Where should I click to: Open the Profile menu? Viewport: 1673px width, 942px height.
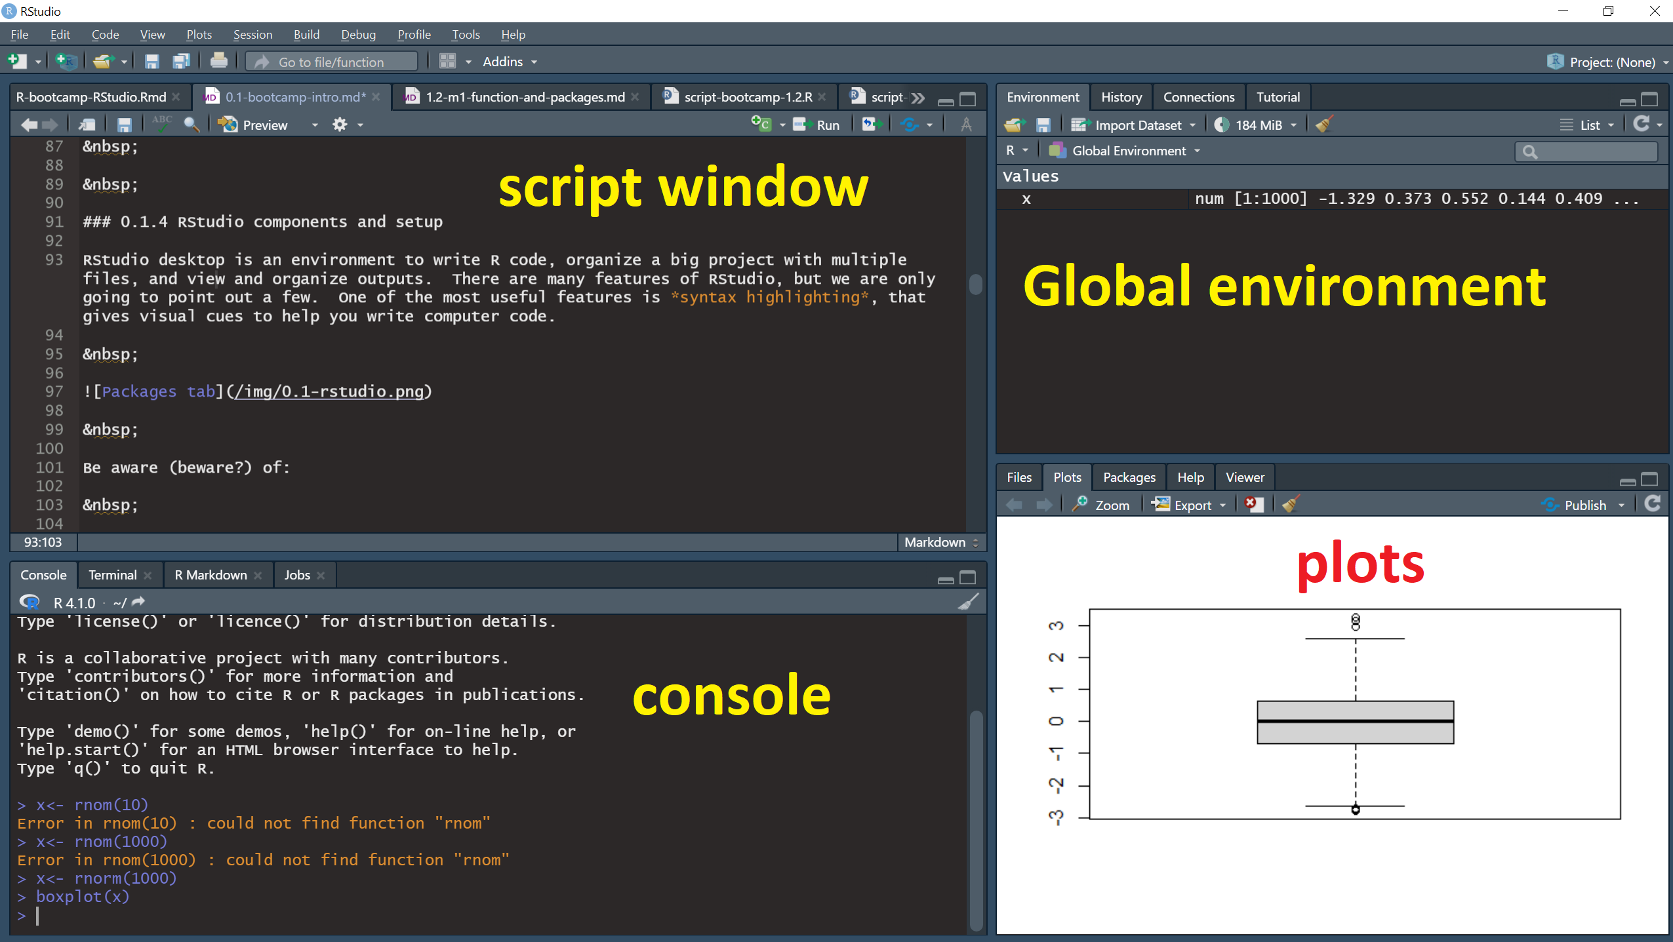pyautogui.click(x=414, y=35)
